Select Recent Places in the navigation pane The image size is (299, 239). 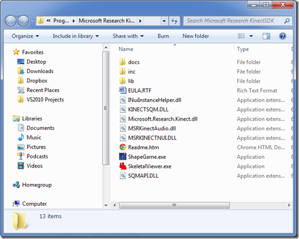(38, 90)
